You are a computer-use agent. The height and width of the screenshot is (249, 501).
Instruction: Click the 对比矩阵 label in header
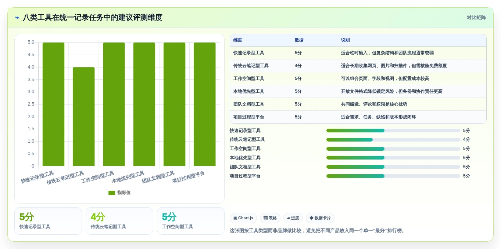(476, 18)
